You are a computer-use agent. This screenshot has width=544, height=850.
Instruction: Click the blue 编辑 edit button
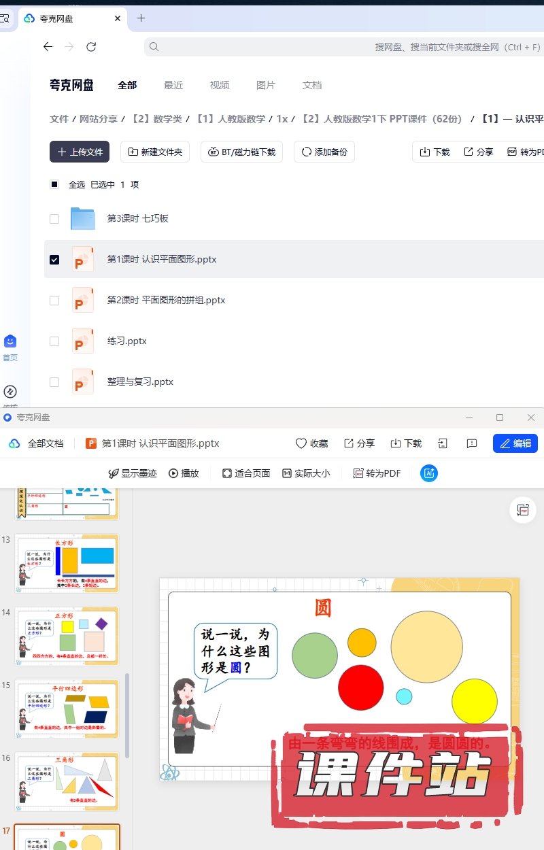tap(515, 443)
